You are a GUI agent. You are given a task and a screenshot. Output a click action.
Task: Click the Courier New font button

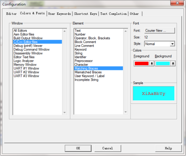[159, 31]
